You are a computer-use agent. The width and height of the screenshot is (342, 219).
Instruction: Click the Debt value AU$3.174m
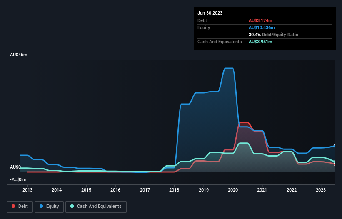click(x=260, y=20)
